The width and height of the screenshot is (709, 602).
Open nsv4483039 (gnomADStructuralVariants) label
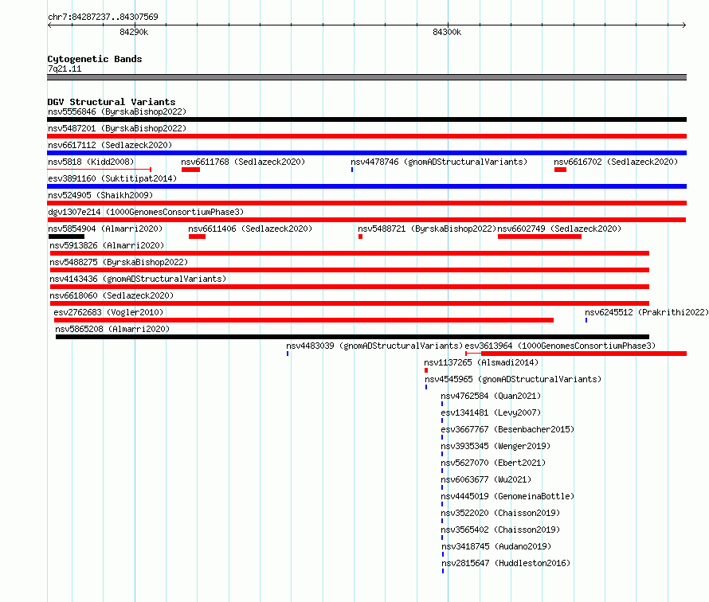(374, 346)
